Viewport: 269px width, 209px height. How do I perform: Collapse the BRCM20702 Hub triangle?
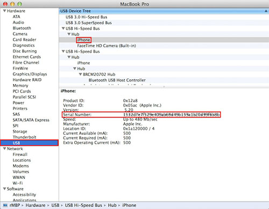(81, 74)
